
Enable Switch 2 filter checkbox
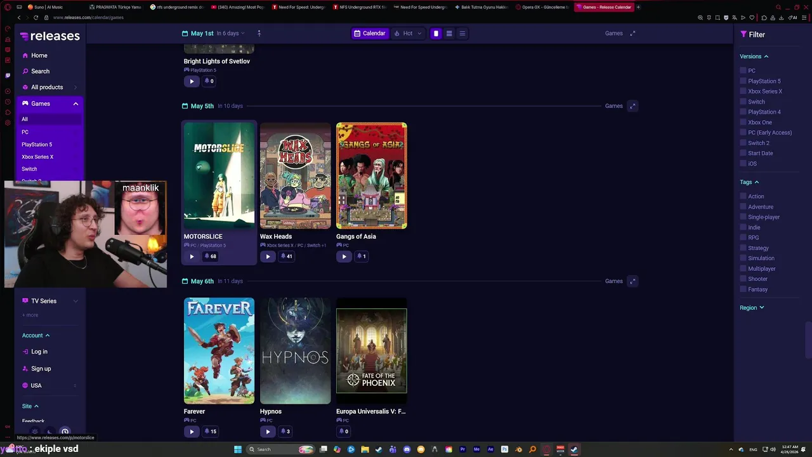[x=743, y=143]
